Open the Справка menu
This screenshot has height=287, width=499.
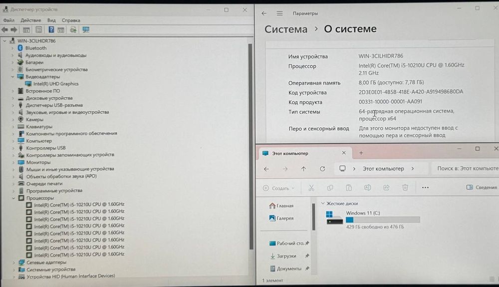(x=71, y=20)
